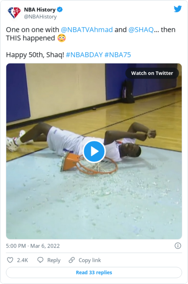Click the NBA History display name
Viewport: 188px width, 284px height.
40,10
